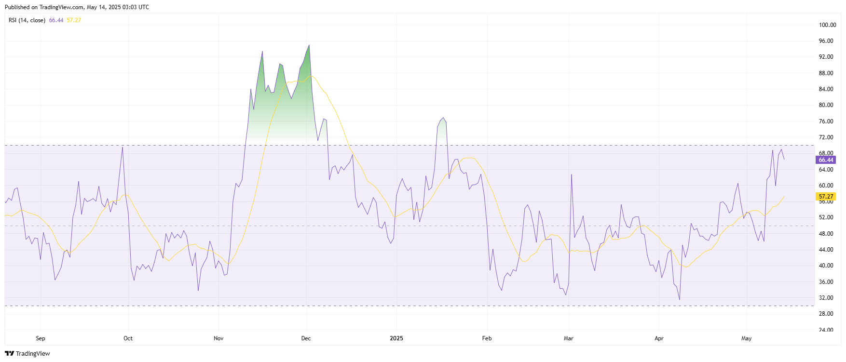Click the 76.00 price axis label

(x=826, y=121)
